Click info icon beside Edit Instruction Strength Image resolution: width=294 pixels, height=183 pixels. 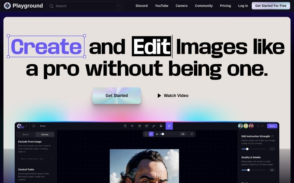(x=272, y=136)
